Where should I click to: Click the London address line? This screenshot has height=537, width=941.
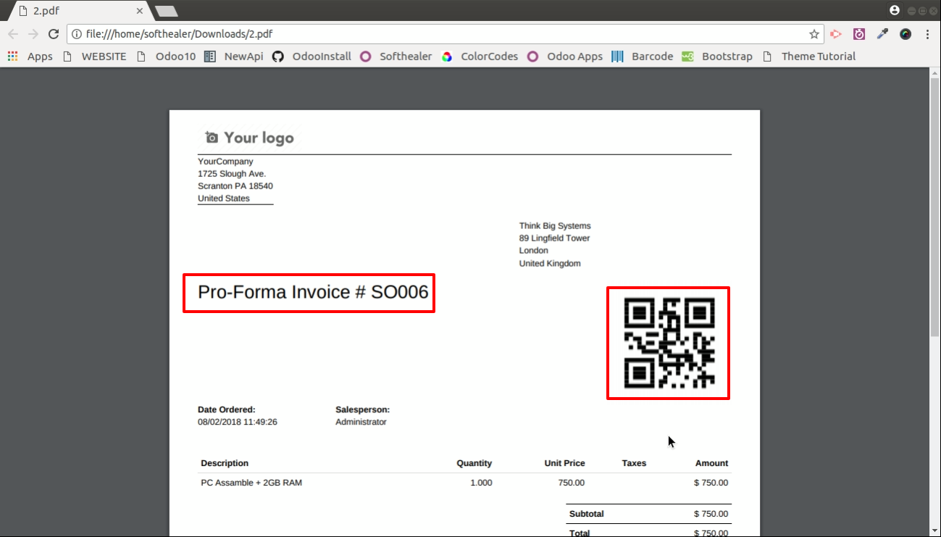[x=533, y=251]
